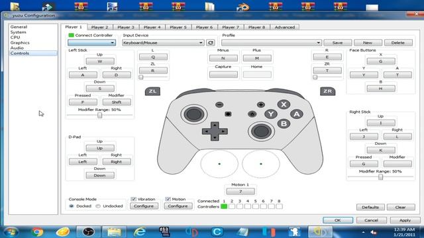Click the ZL badge left of controller image
The width and height of the screenshot is (424, 238).
click(x=152, y=91)
